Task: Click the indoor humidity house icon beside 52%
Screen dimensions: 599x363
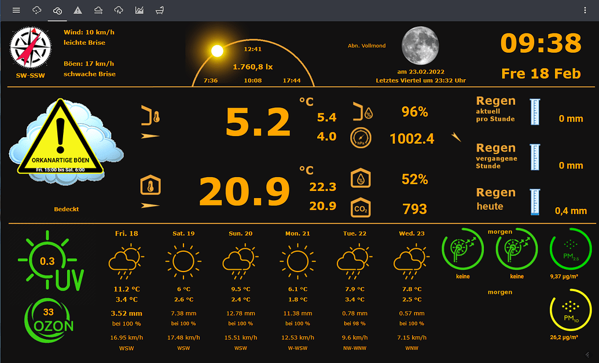Action: tap(359, 178)
